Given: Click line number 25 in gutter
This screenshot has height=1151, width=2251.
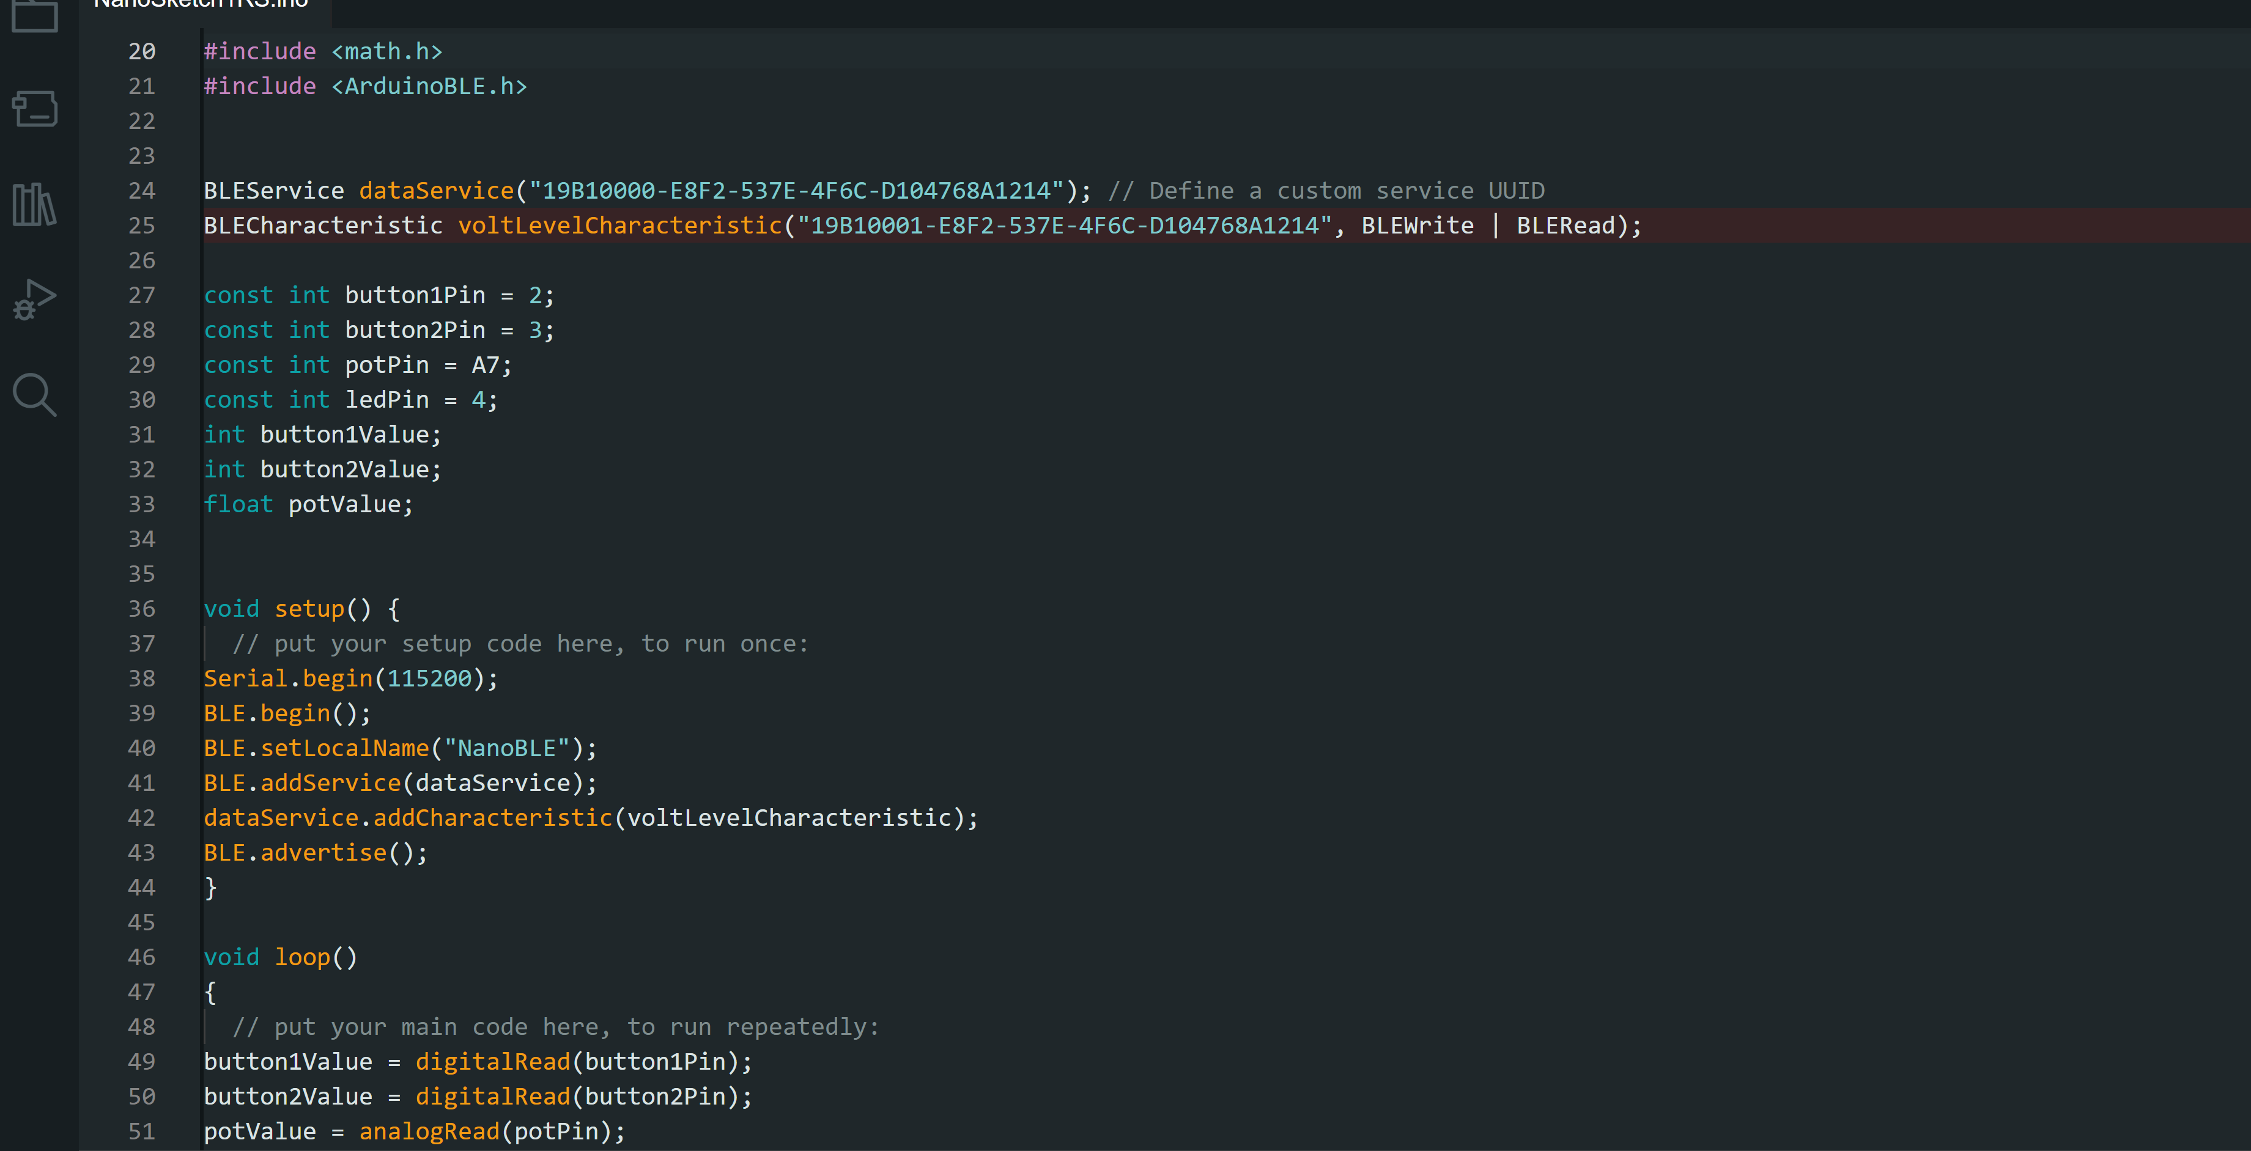Looking at the screenshot, I should tap(141, 226).
